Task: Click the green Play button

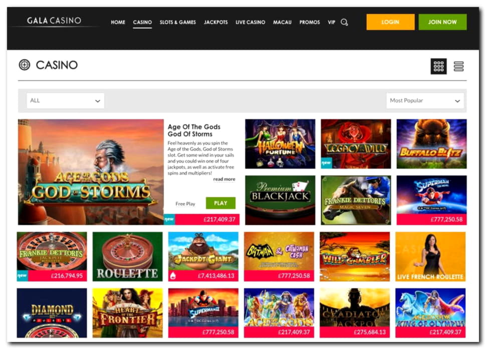Action: [x=220, y=203]
